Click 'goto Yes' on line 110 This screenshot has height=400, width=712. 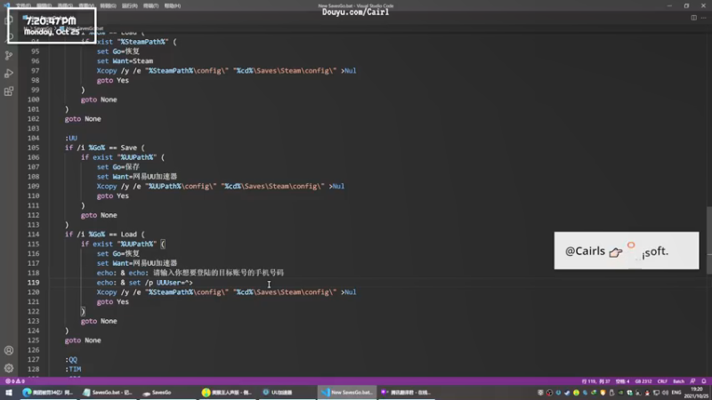[113, 196]
